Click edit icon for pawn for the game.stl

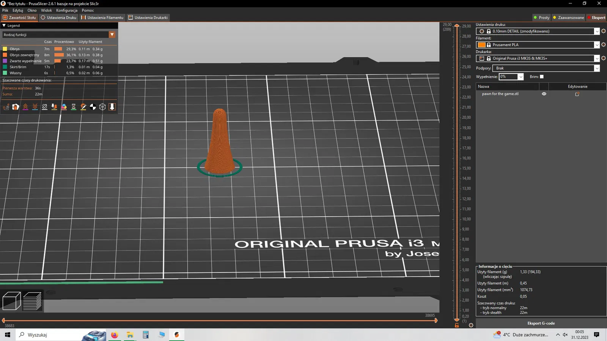(x=577, y=94)
